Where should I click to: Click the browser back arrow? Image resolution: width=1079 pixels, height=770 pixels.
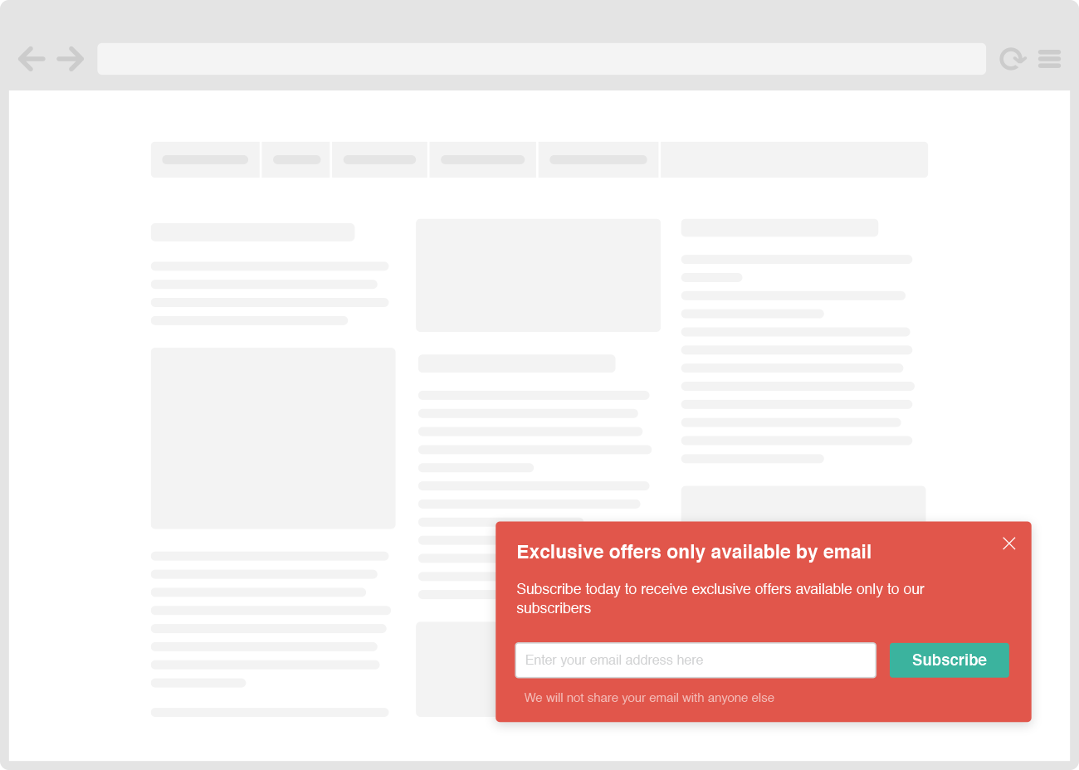click(32, 59)
